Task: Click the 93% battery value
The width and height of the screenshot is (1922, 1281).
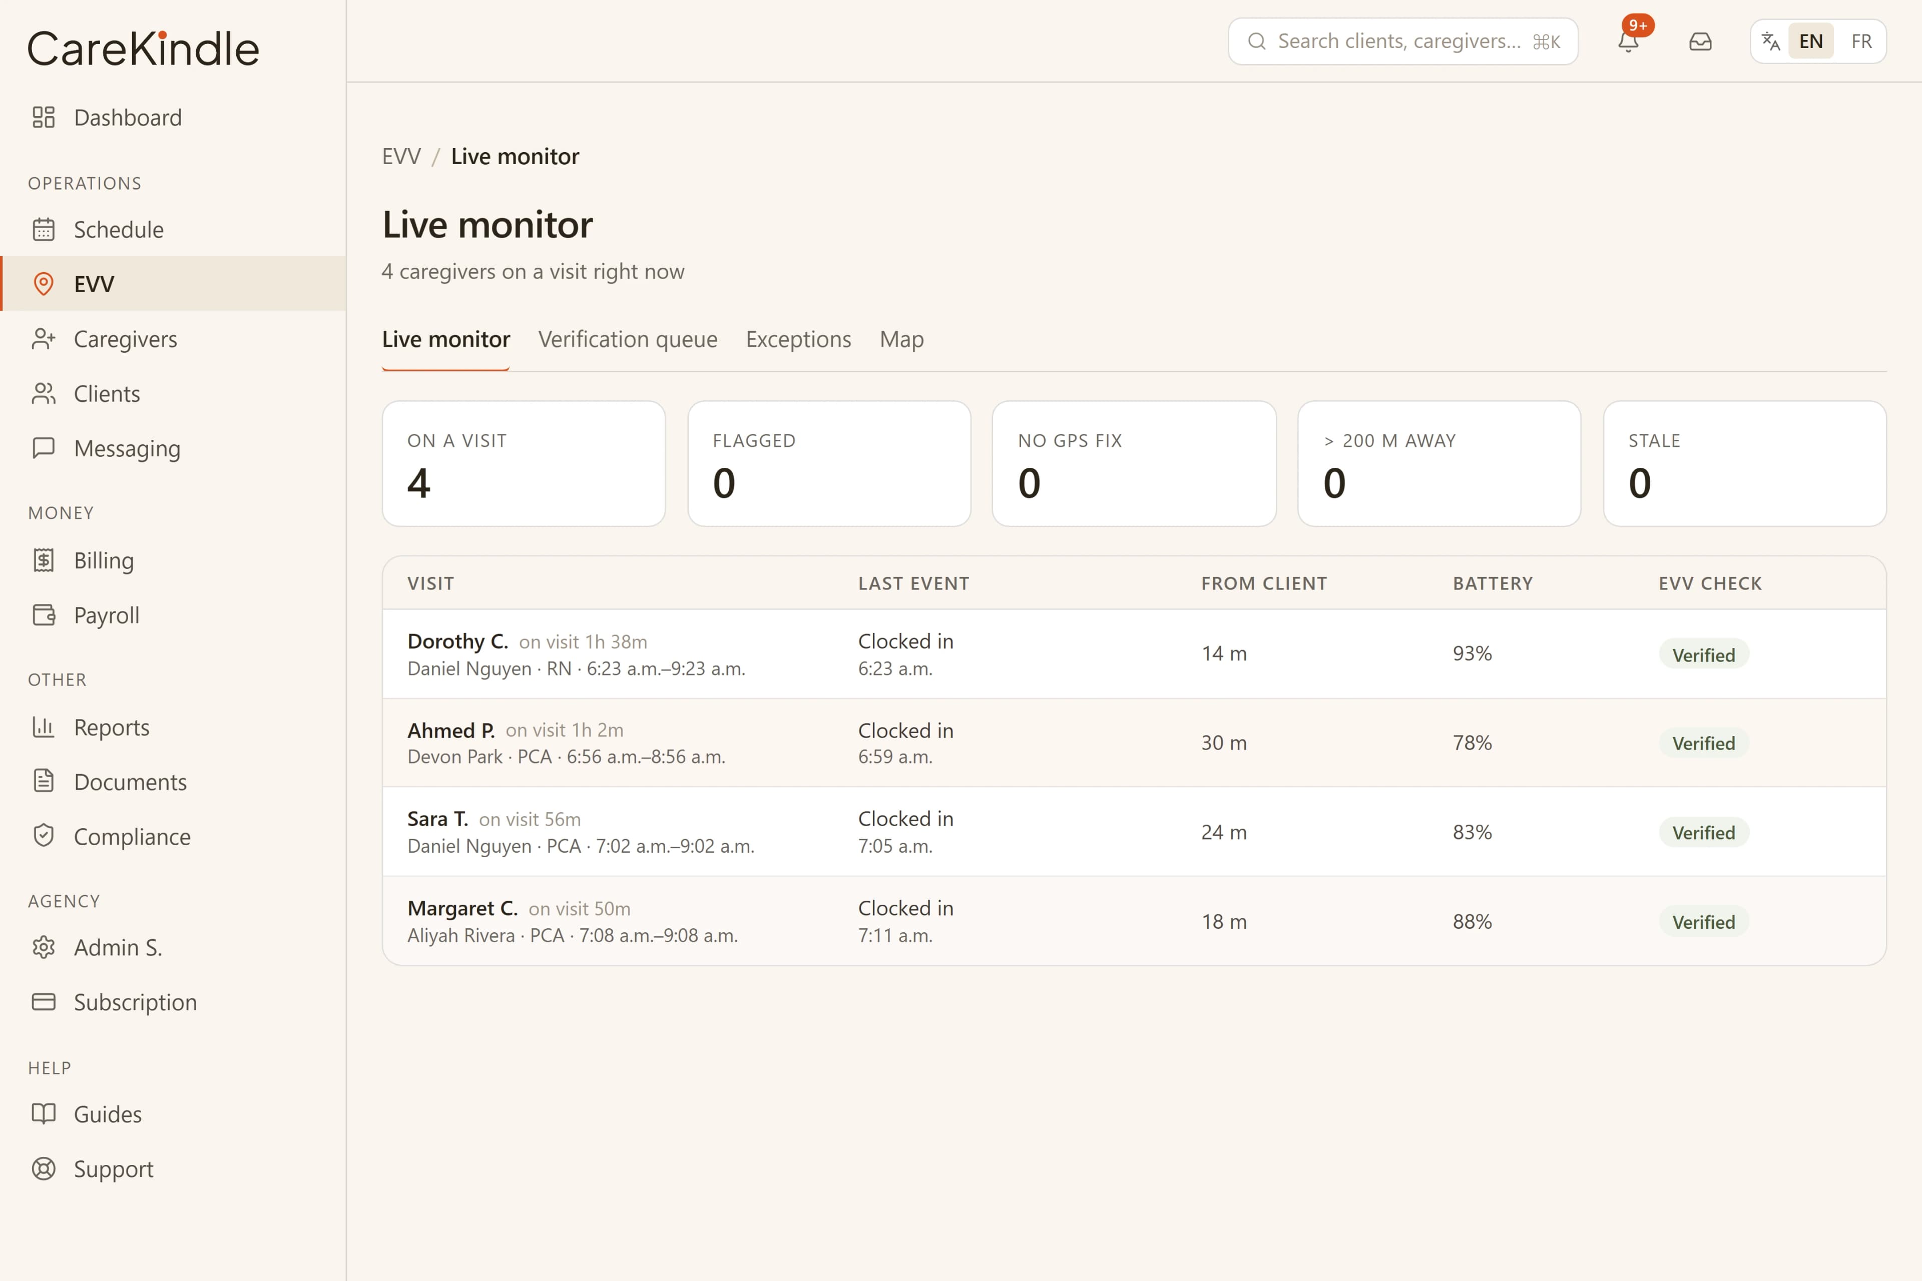Action: tap(1473, 654)
